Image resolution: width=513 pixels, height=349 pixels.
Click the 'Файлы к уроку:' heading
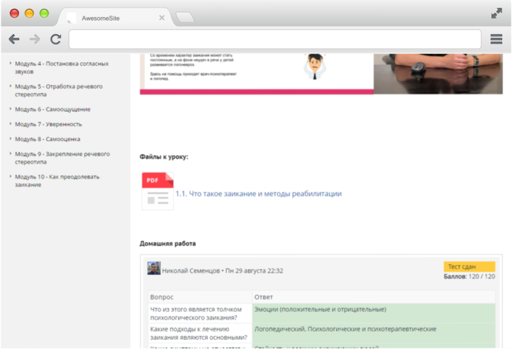click(x=164, y=157)
